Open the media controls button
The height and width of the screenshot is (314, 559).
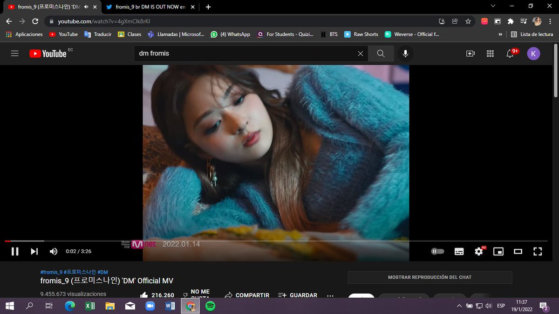pyautogui.click(x=524, y=21)
